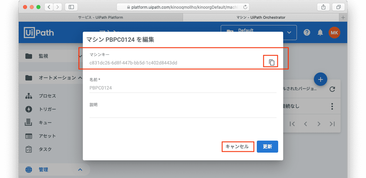Screen dimensions: 366x178
Task: Go to next page of list
Action: click(319, 124)
